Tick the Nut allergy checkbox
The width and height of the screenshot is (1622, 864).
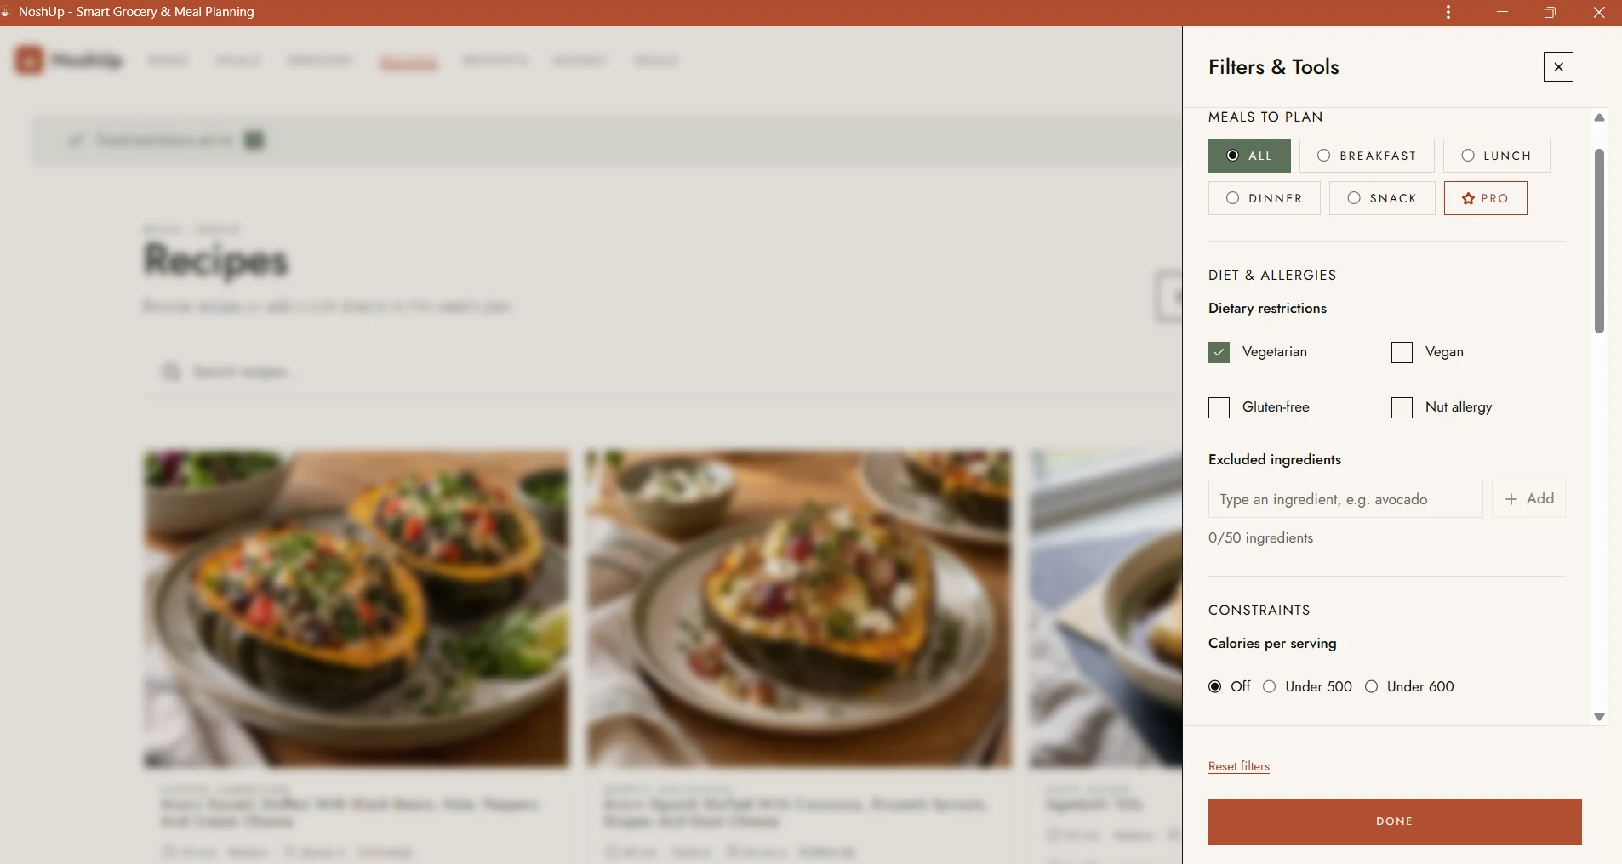pyautogui.click(x=1402, y=407)
